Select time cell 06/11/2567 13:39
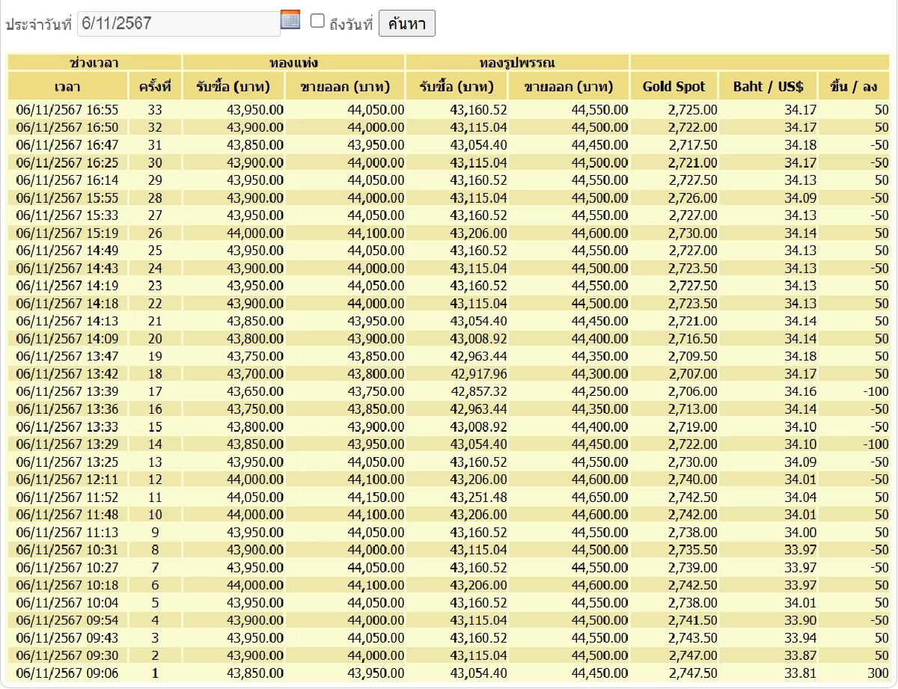 point(67,391)
